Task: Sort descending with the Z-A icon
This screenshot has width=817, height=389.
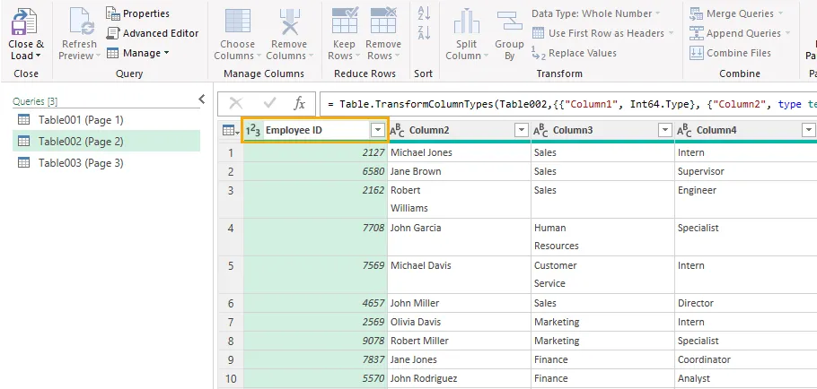Action: (x=424, y=33)
